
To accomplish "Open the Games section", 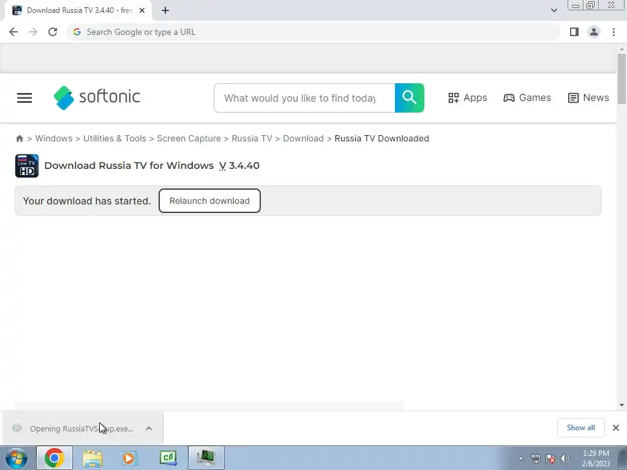I will tap(527, 98).
